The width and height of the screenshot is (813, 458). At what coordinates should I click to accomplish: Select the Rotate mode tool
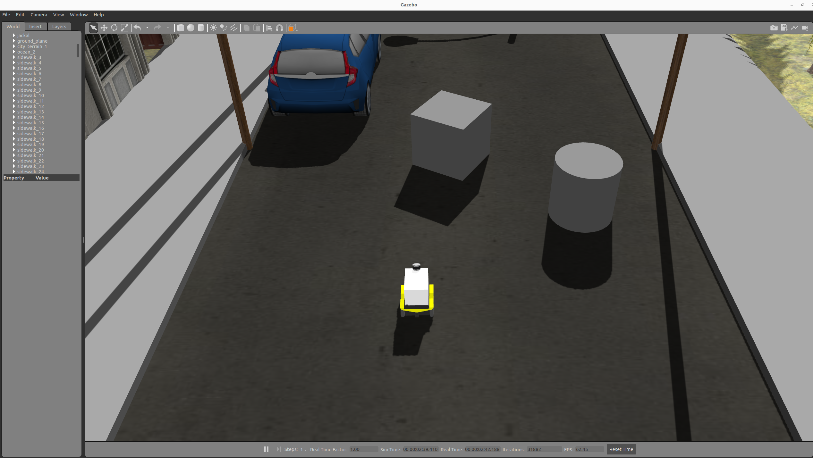(114, 28)
